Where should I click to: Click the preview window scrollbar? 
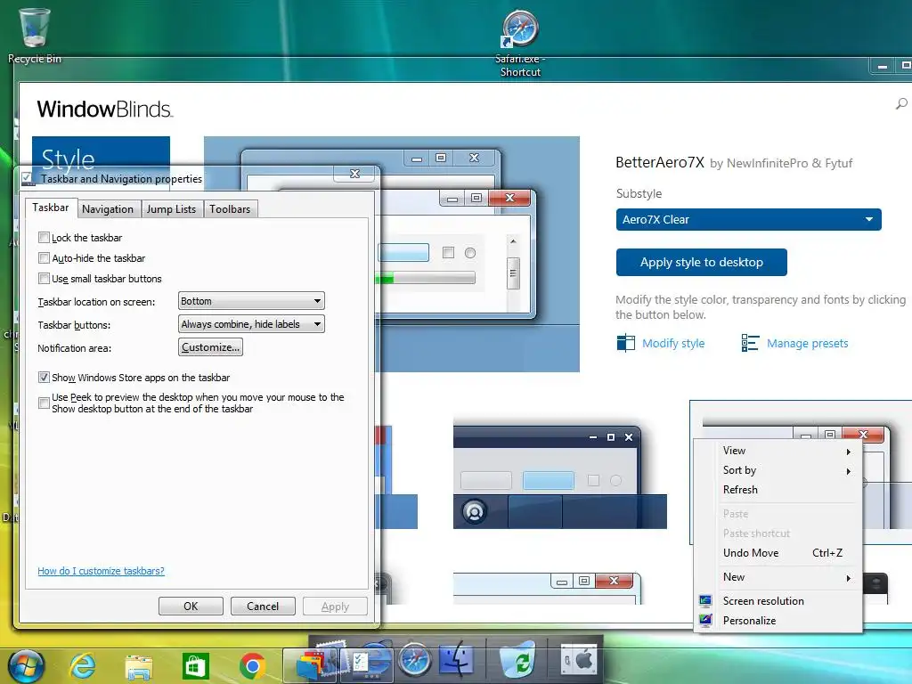click(x=513, y=273)
